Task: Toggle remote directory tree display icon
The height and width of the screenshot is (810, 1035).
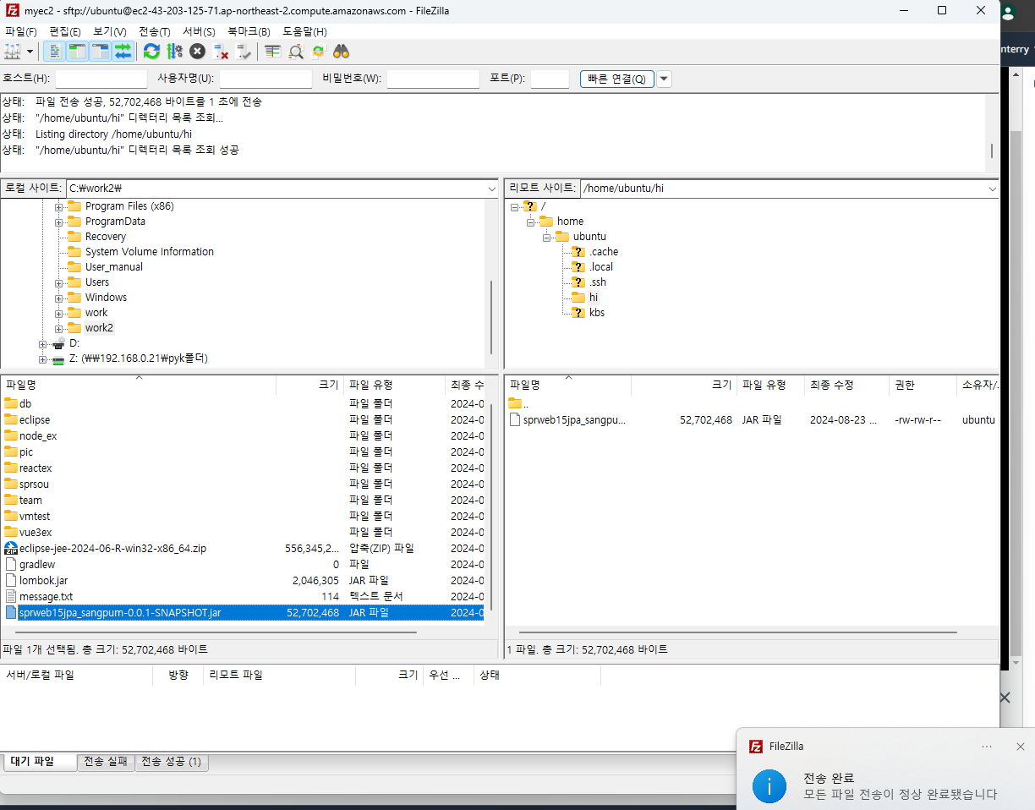Action: coord(100,52)
